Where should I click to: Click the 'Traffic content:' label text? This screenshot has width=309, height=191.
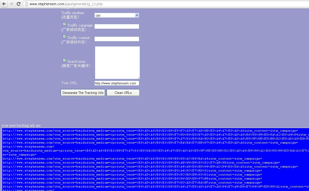79,38
